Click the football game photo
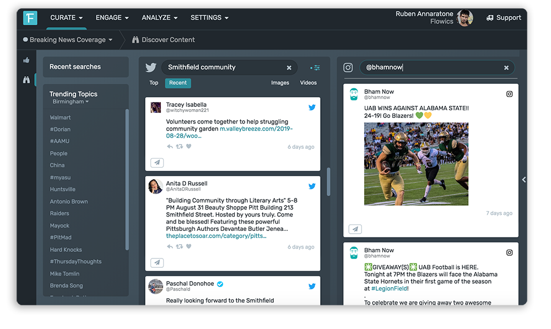This screenshot has width=551, height=329. click(416, 164)
